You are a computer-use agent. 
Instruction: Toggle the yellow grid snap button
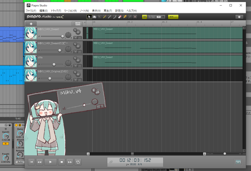[x=144, y=17]
